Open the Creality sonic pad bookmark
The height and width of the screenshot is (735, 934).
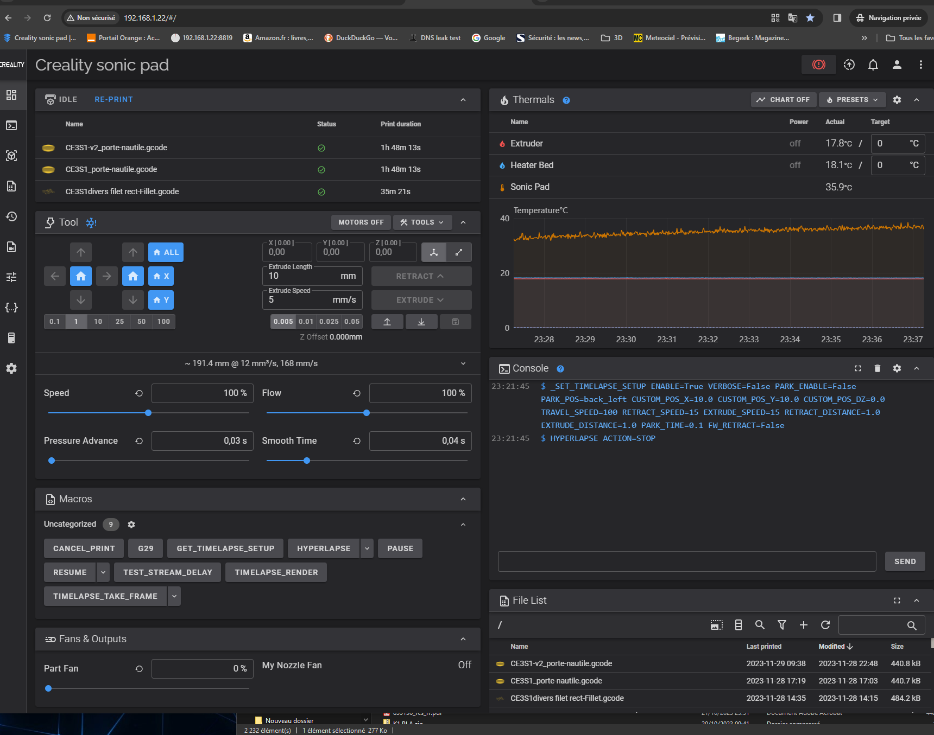pos(40,38)
